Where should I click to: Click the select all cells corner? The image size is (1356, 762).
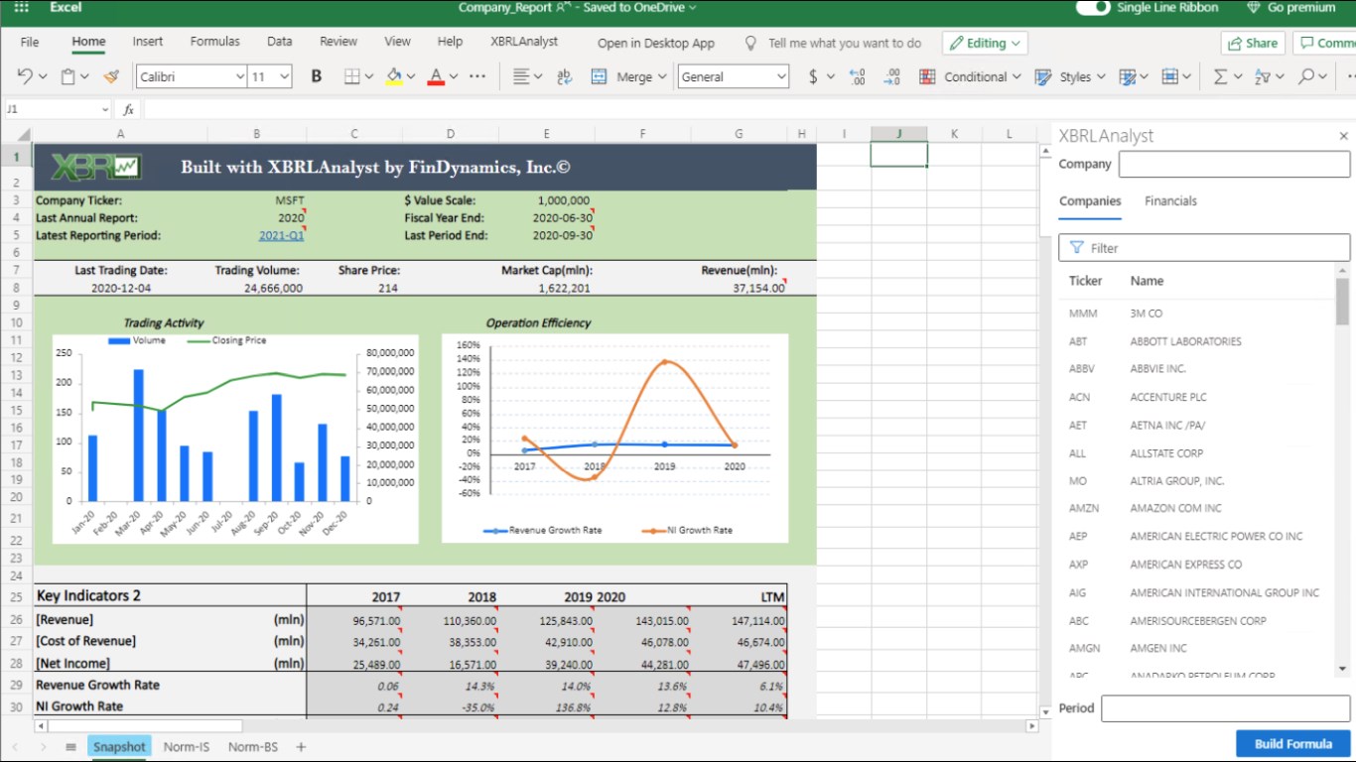pyautogui.click(x=24, y=134)
